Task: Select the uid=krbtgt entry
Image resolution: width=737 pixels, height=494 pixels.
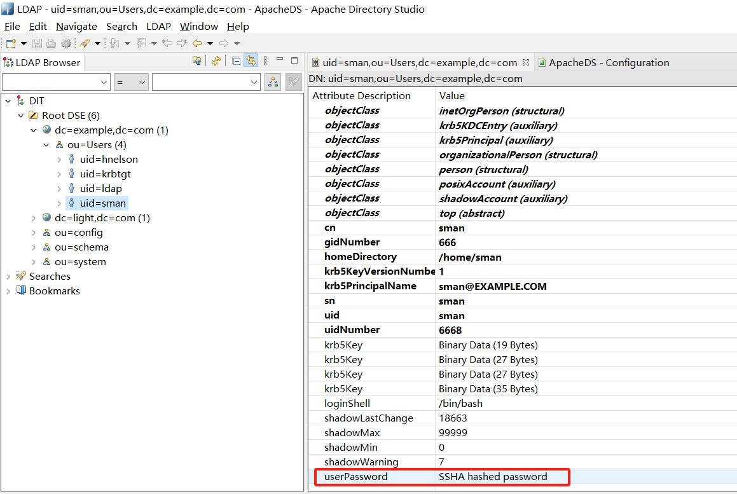Action: point(105,174)
